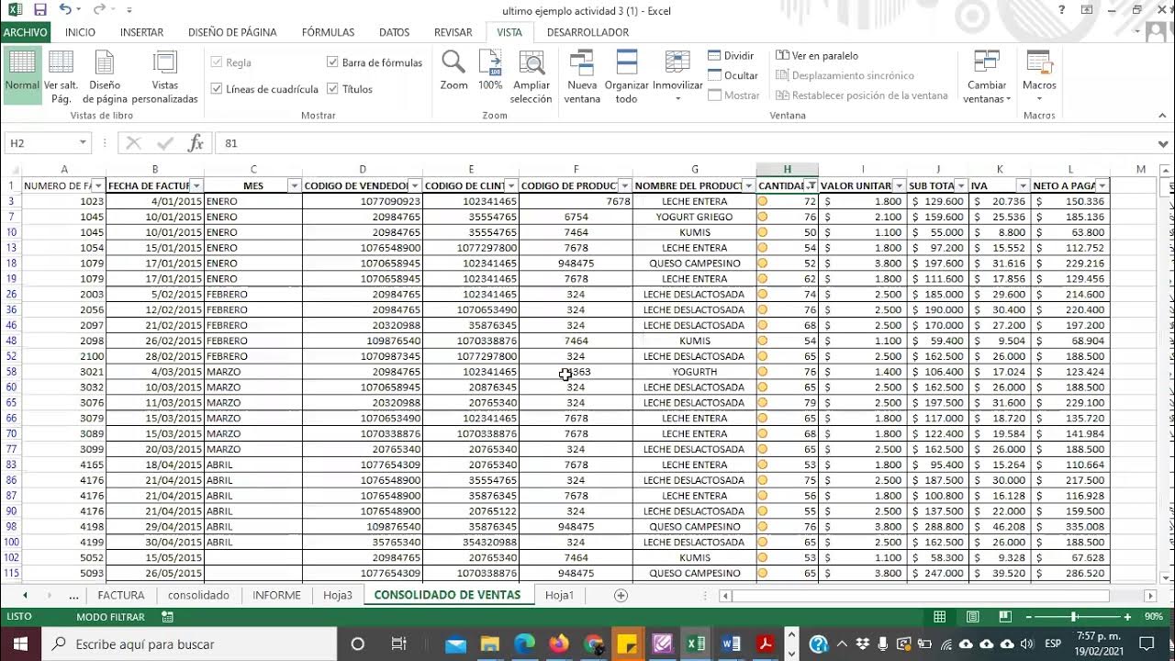The height and width of the screenshot is (661, 1175).
Task: Open Microsoft Edge from the taskbar
Action: (524, 644)
